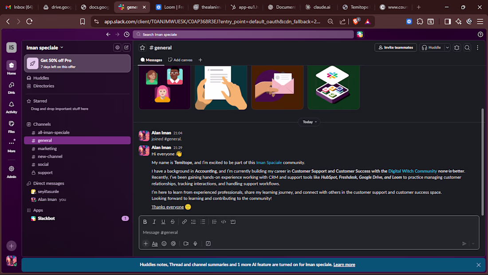Image resolution: width=488 pixels, height=275 pixels.
Task: Open the Add canvas tab
Action: tap(180, 60)
